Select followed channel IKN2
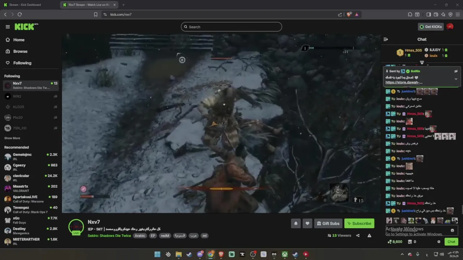463x260 pixels. [x=31, y=96]
